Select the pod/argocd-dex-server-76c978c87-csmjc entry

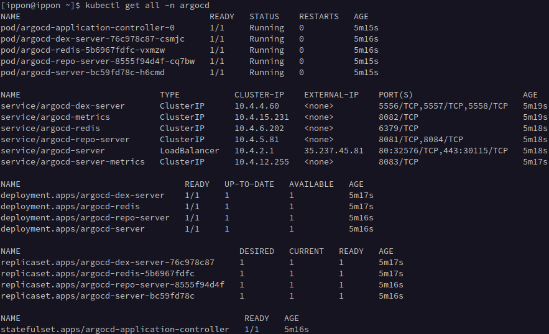pyautogui.click(x=93, y=39)
